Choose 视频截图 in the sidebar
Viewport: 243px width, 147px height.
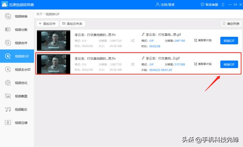[17, 96]
